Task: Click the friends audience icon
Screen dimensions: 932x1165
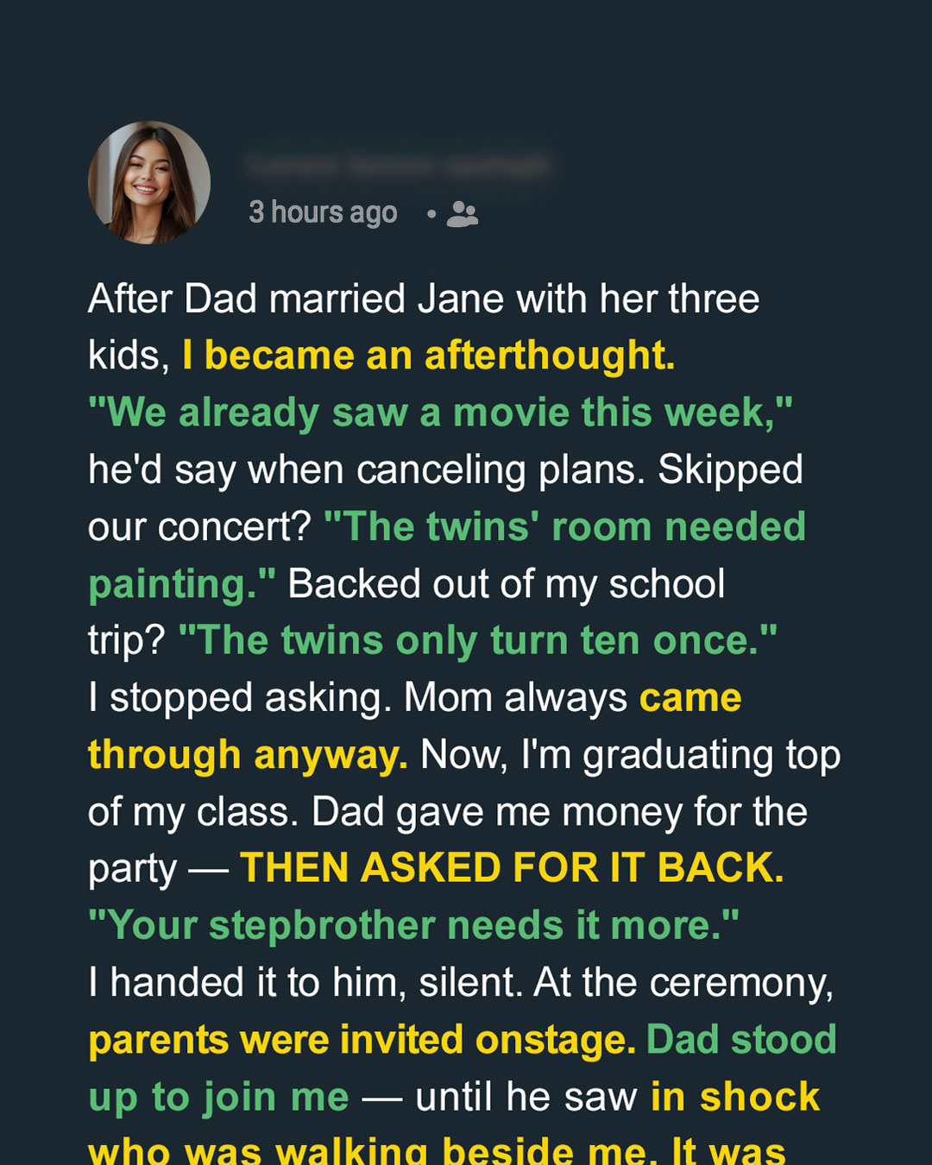Action: 463,213
